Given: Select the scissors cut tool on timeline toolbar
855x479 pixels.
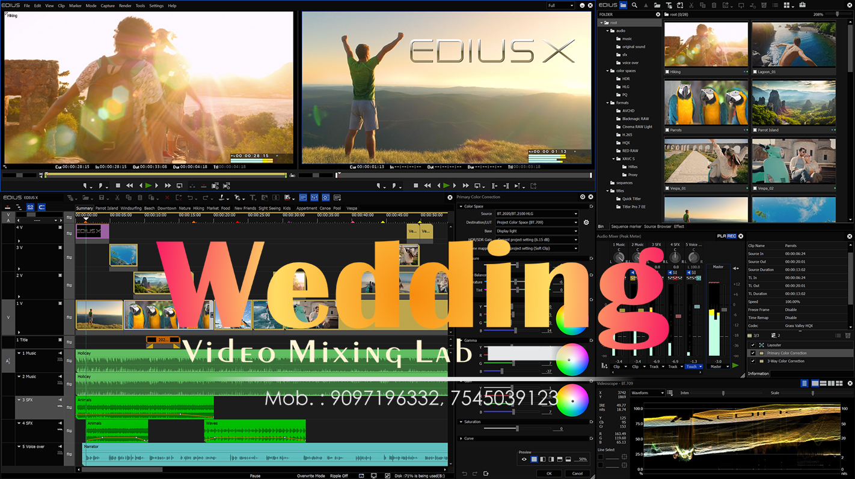Looking at the screenshot, I should click(x=117, y=198).
